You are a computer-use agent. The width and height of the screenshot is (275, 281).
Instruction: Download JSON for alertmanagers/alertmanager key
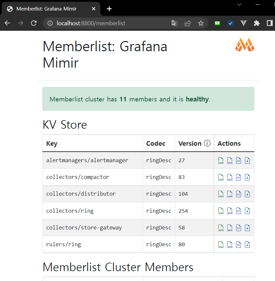[x=247, y=161]
